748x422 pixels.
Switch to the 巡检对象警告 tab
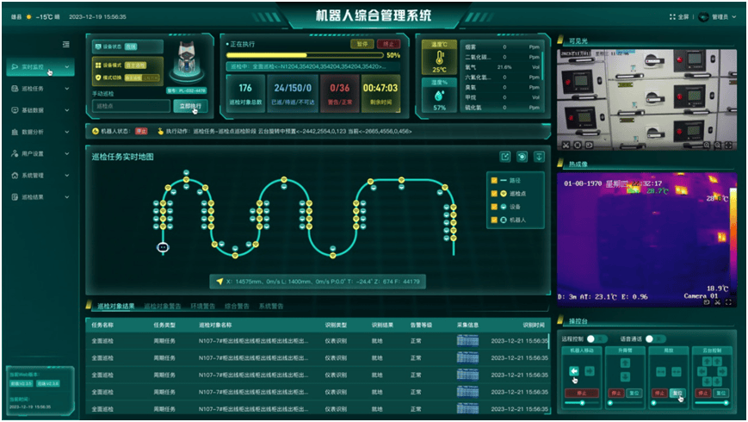coord(163,307)
